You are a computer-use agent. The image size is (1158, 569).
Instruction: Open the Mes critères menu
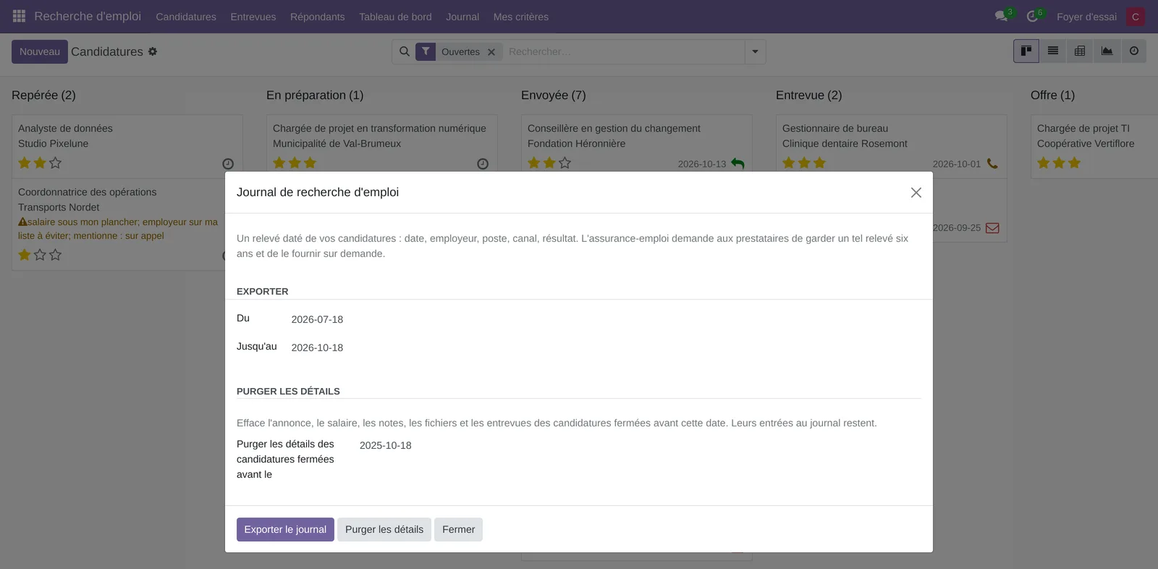click(521, 17)
